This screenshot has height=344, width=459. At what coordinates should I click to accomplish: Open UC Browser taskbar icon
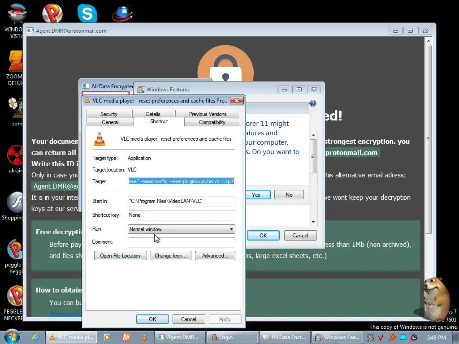click(126, 337)
